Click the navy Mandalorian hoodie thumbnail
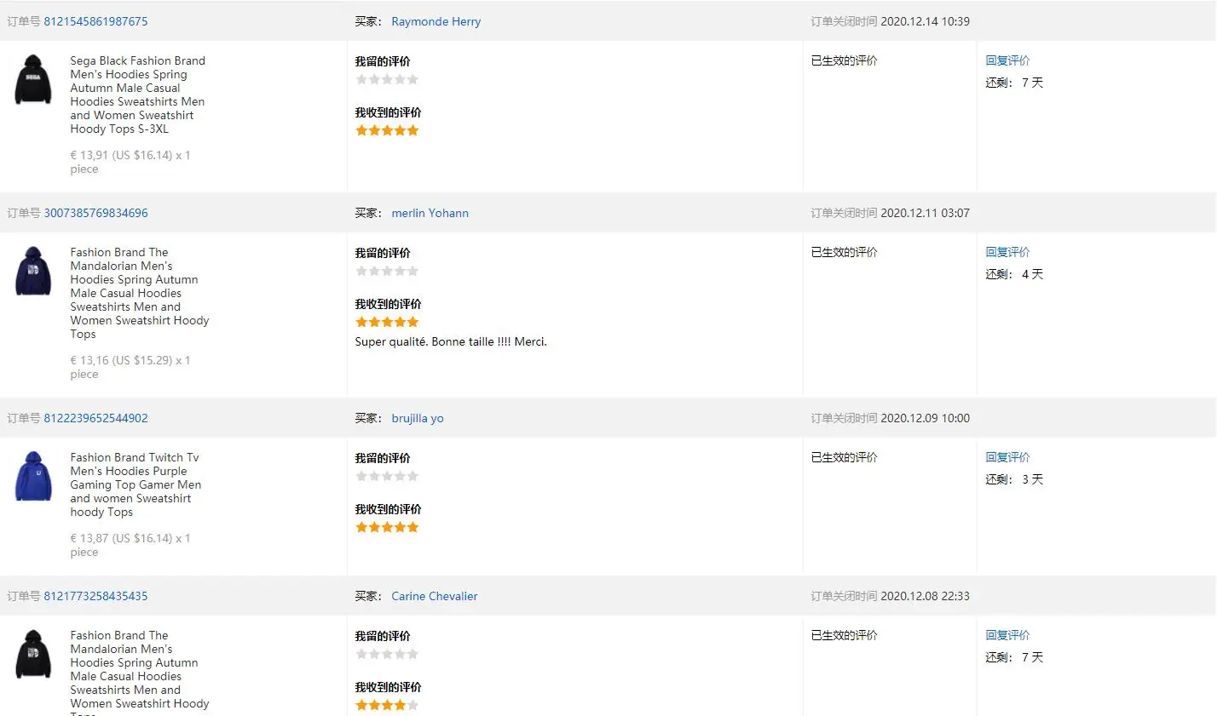 click(33, 271)
